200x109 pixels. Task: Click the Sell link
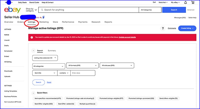pyautogui.click(x=154, y=2)
